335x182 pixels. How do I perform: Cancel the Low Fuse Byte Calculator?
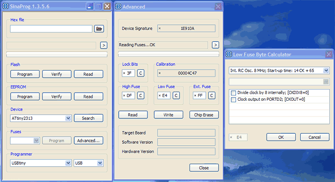(x=314, y=137)
